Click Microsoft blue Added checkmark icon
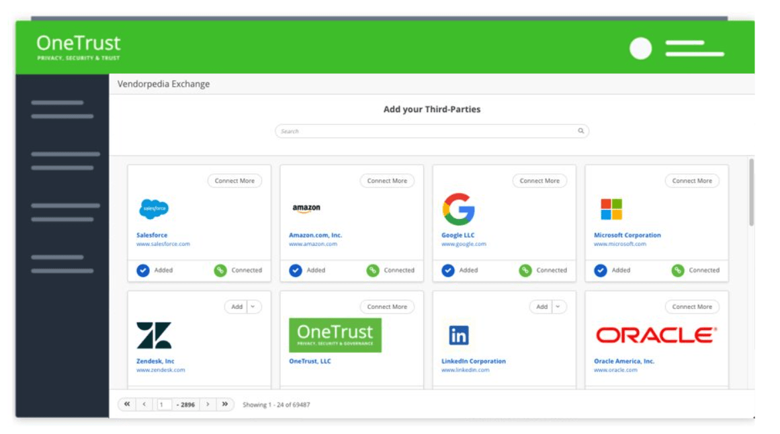The image size is (780, 434). pos(601,270)
